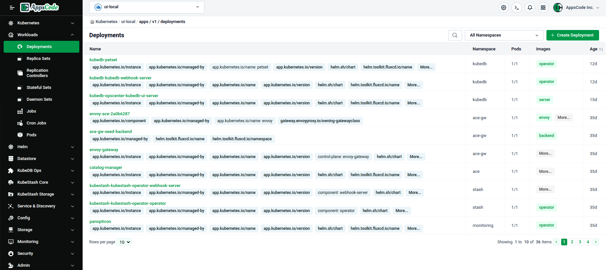Click the Kubernetes sidebar icon
This screenshot has height=270, width=606.
click(x=11, y=23)
